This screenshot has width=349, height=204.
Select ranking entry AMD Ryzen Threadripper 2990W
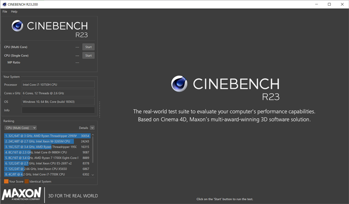click(x=47, y=135)
